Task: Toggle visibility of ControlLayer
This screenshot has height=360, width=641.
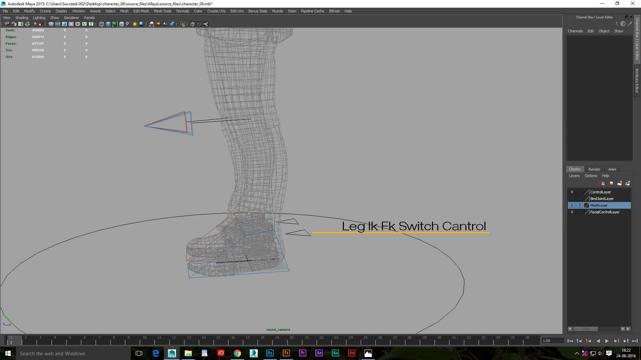Action: tap(572, 192)
